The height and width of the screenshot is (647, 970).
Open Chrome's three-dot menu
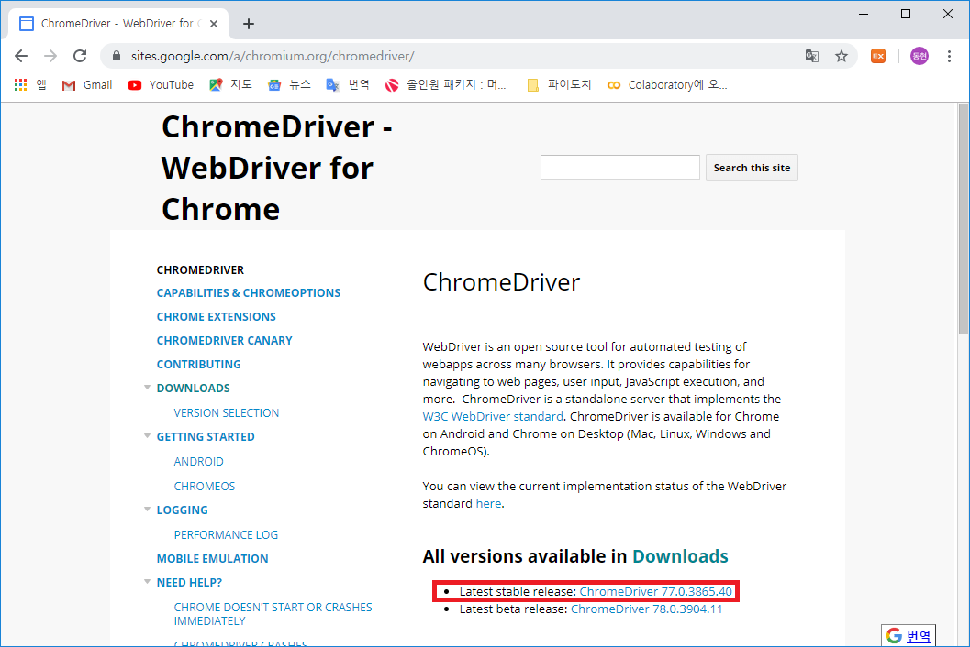click(x=949, y=56)
